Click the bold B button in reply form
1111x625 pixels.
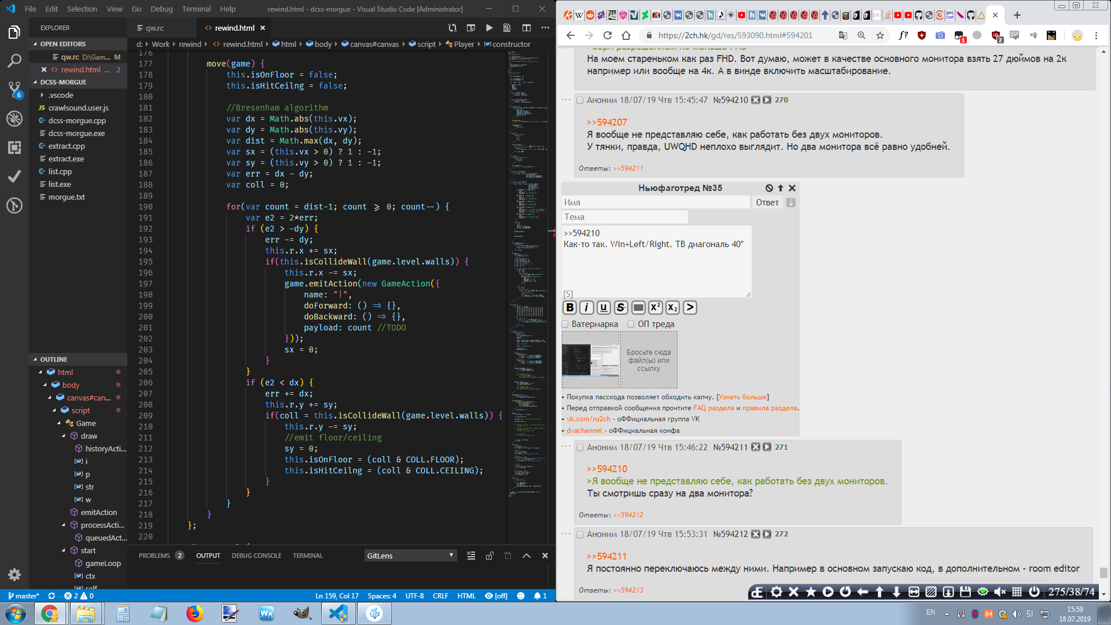(570, 307)
